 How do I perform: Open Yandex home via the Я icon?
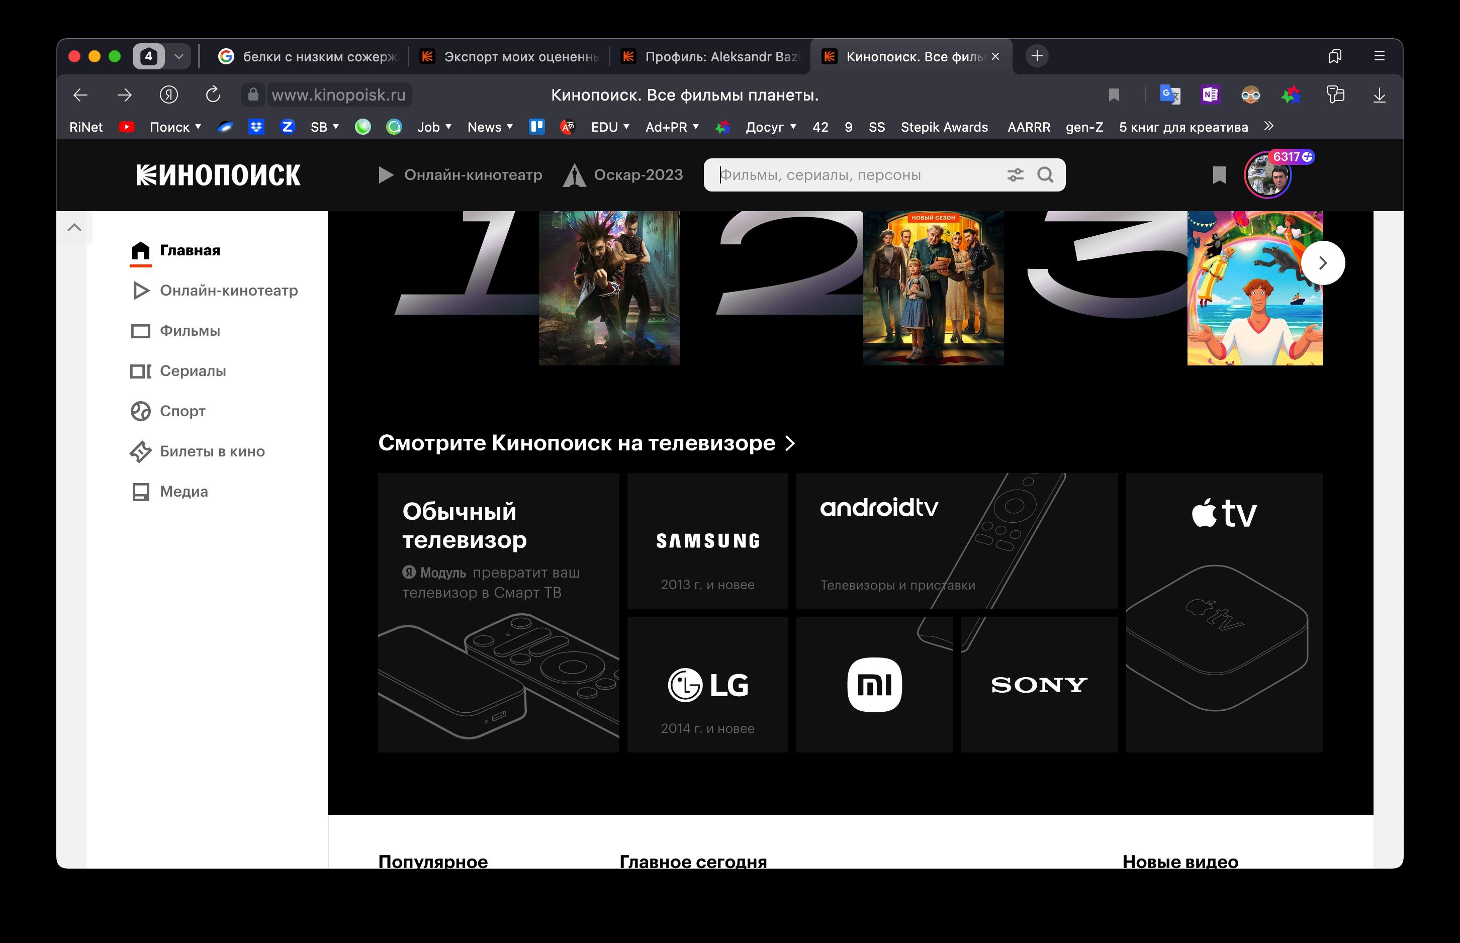tap(168, 95)
